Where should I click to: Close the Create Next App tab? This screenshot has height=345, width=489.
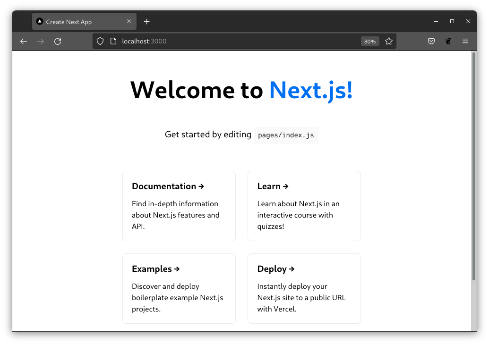pos(129,22)
